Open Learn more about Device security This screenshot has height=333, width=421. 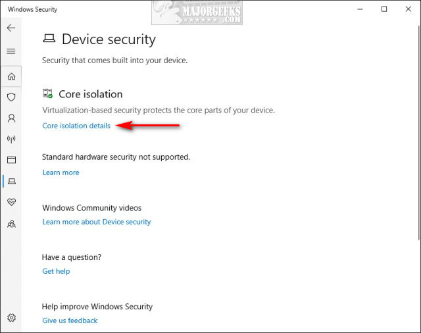[x=97, y=222]
